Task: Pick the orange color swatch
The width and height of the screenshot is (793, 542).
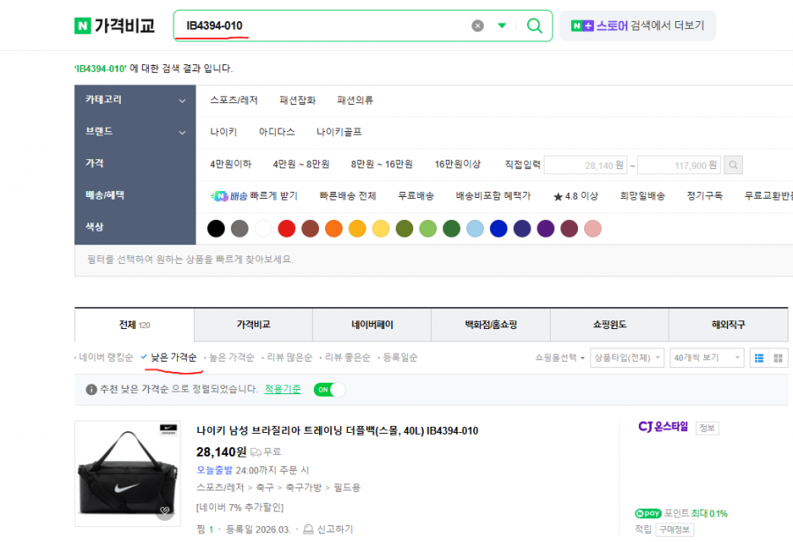Action: pos(334,229)
